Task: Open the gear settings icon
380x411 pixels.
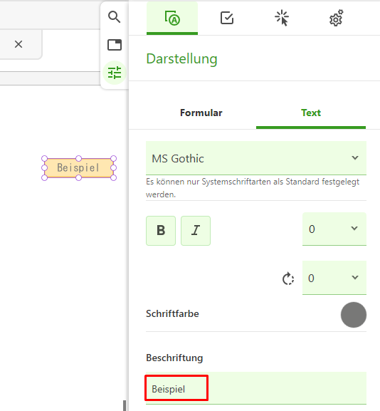Action: (x=337, y=18)
